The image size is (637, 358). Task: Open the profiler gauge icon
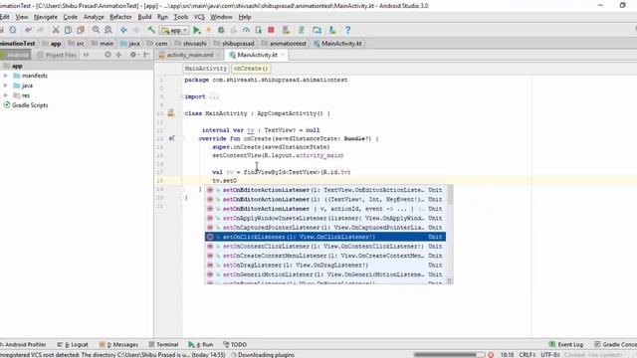tap(246, 30)
